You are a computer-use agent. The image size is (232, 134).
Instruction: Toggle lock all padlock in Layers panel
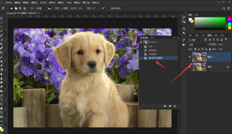point(210,49)
